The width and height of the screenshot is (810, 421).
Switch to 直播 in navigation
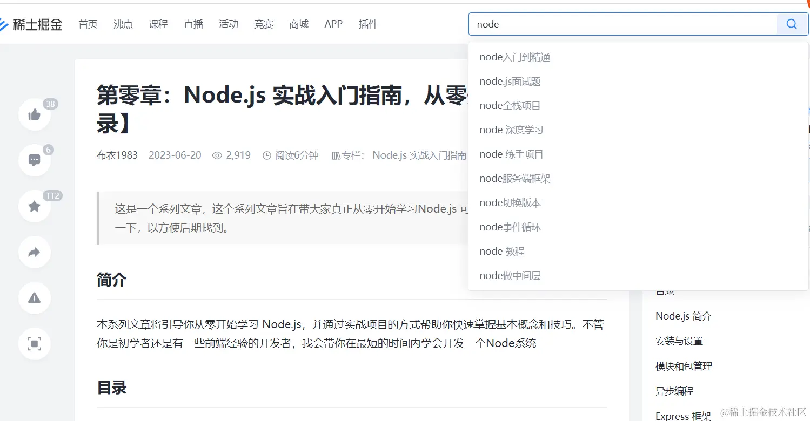click(193, 24)
